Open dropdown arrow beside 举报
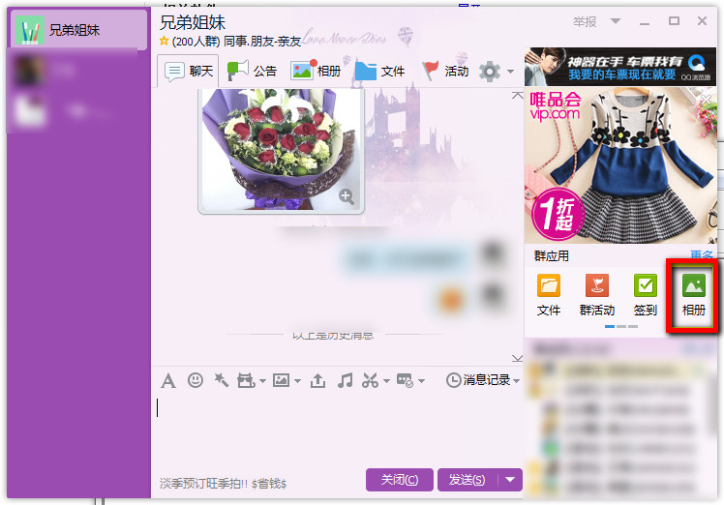 (x=615, y=21)
